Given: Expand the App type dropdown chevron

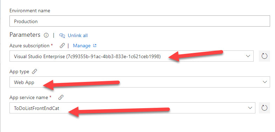Looking at the screenshot, I should coord(265,82).
